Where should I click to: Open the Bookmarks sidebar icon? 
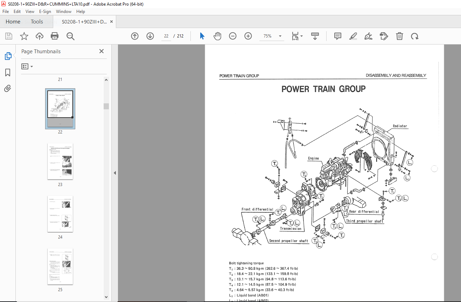point(8,73)
